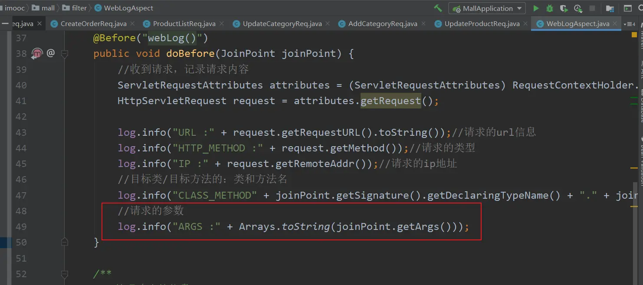Image resolution: width=643 pixels, height=285 pixels.
Task: Collapse the doBefore method fold on line 38
Action: pos(65,54)
